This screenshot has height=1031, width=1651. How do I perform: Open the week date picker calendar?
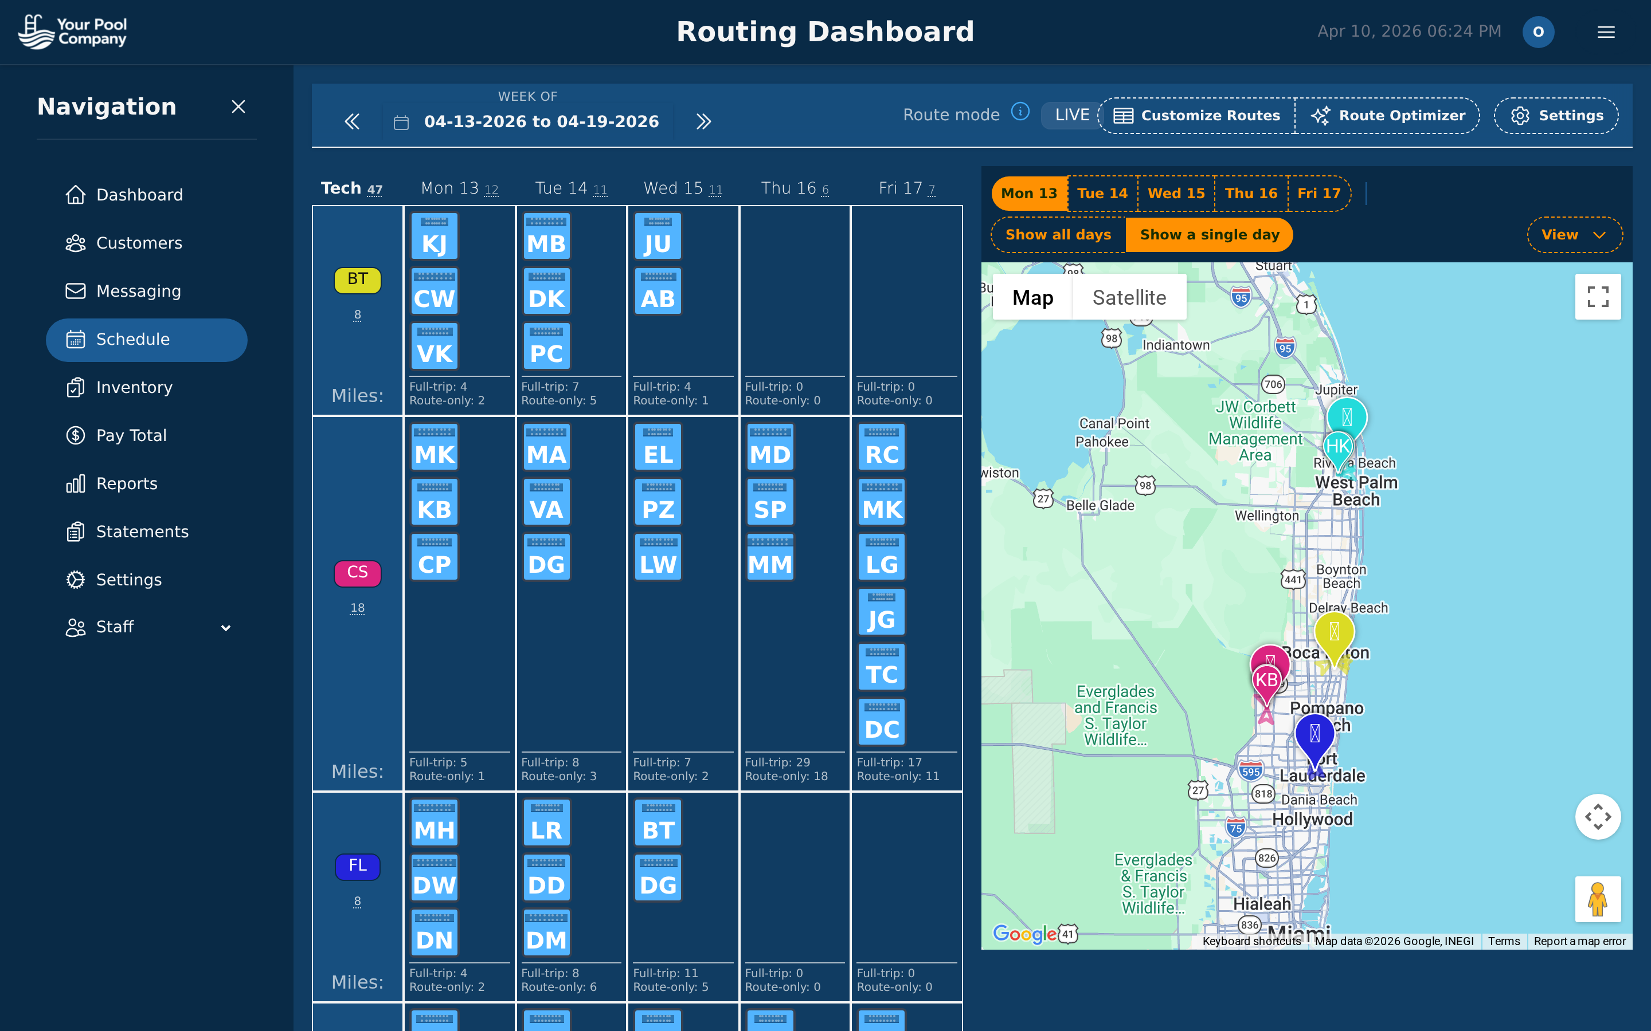point(401,121)
